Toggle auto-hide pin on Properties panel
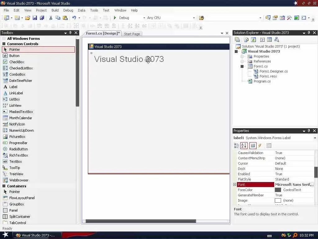318x239 pixels. point(309,131)
